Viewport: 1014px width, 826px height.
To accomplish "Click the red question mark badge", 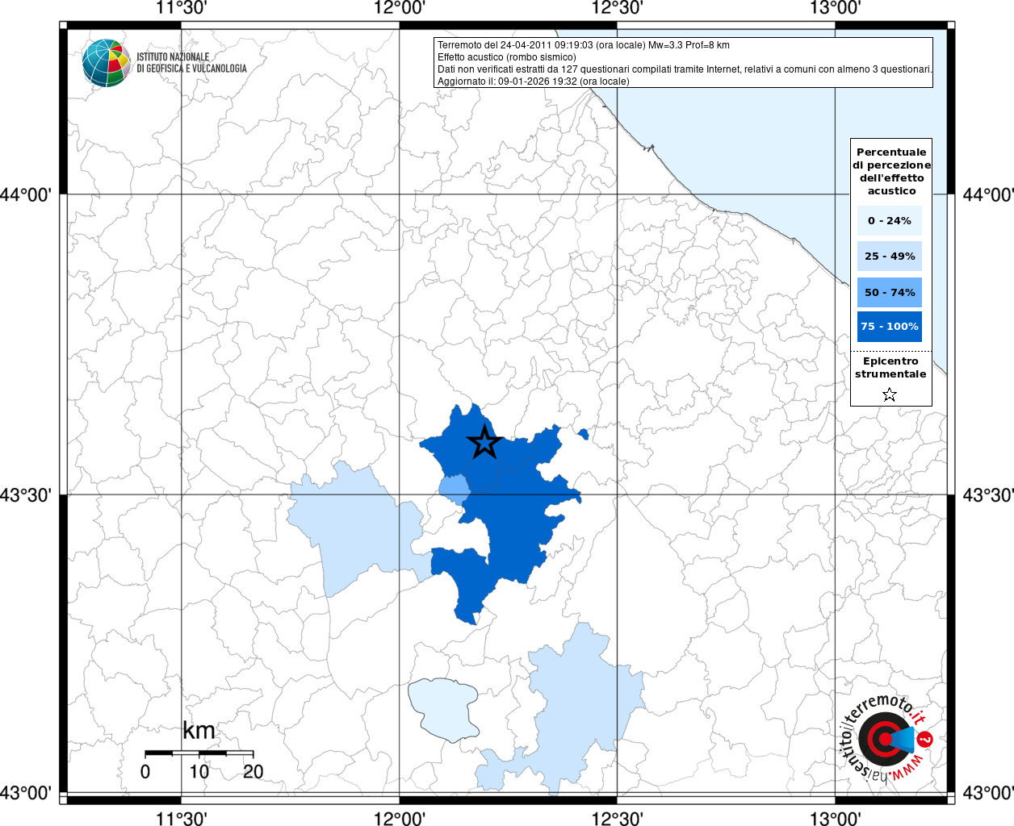I will (926, 739).
